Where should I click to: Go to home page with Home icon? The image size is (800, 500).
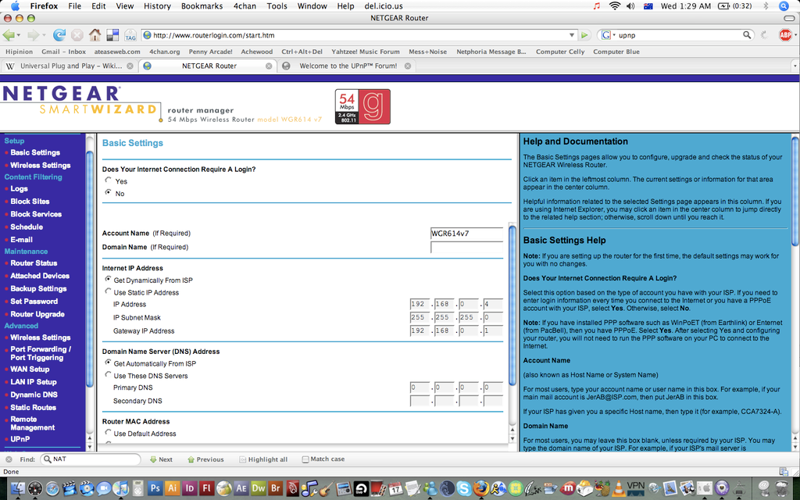click(x=95, y=35)
